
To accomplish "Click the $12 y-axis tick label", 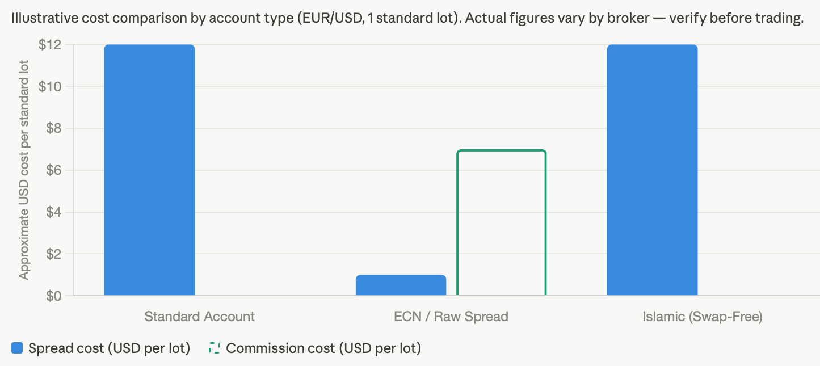I will click(x=51, y=45).
